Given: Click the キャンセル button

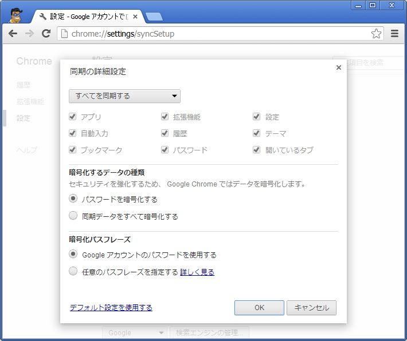Looking at the screenshot, I should click(x=311, y=308).
